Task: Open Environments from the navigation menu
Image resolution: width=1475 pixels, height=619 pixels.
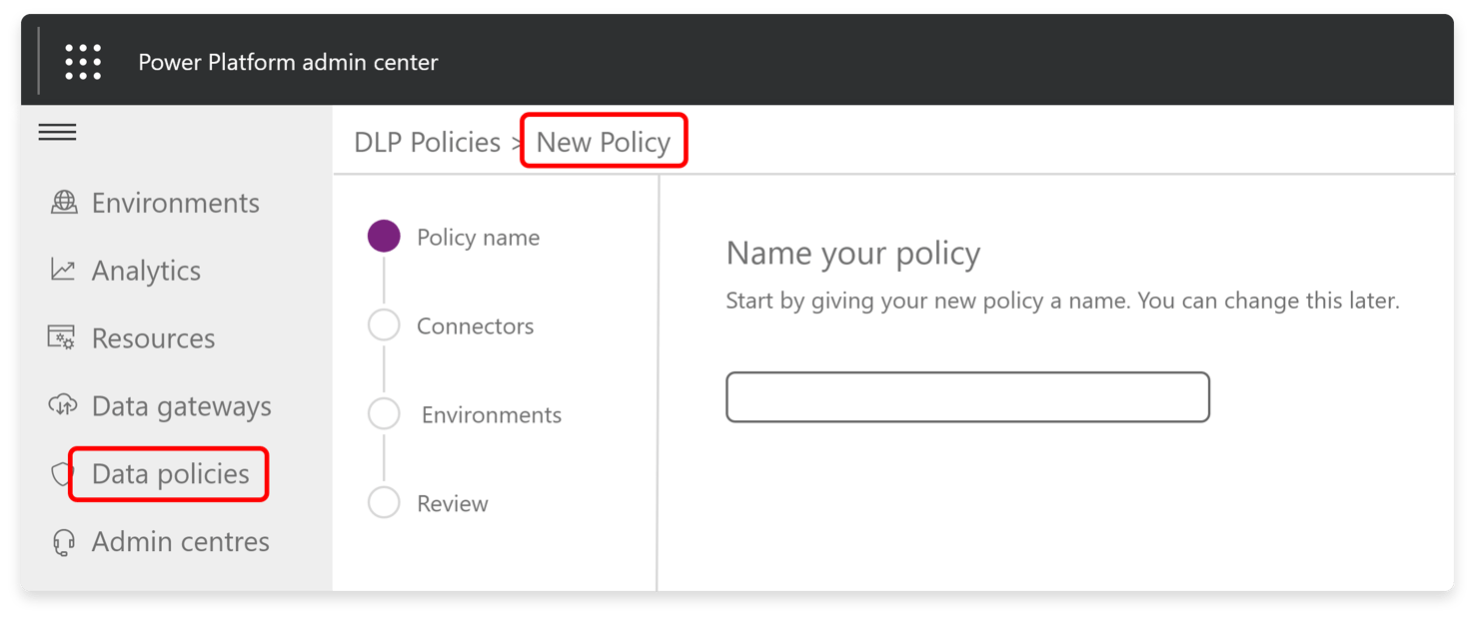Action: (175, 203)
